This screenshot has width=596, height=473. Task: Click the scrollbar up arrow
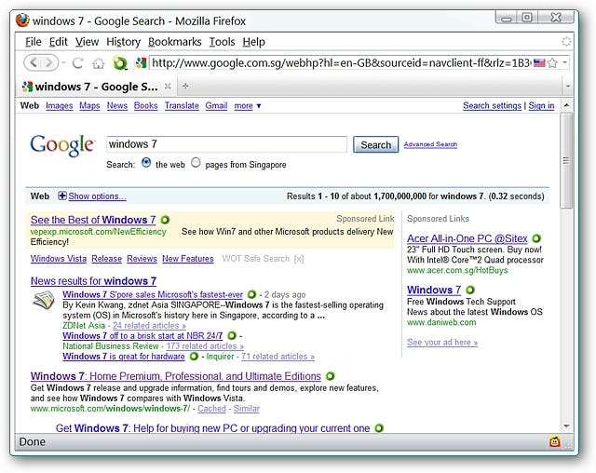tap(566, 105)
